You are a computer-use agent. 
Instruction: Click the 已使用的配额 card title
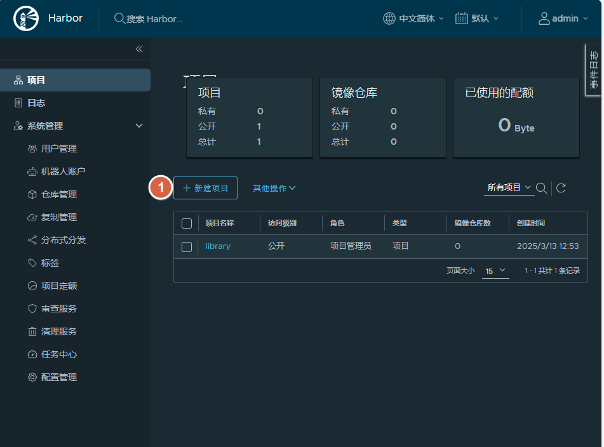pos(499,93)
